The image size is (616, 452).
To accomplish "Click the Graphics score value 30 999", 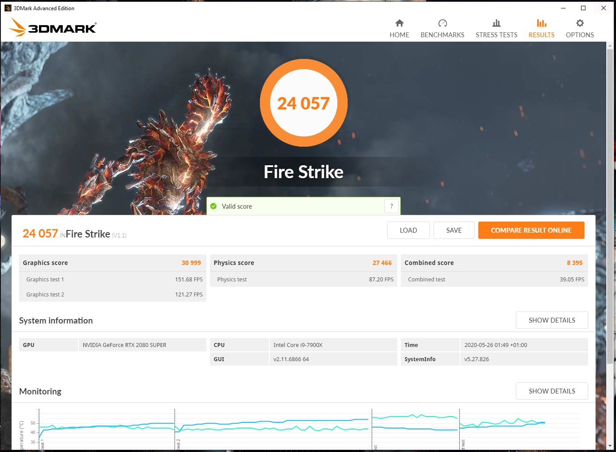I will pyautogui.click(x=191, y=263).
